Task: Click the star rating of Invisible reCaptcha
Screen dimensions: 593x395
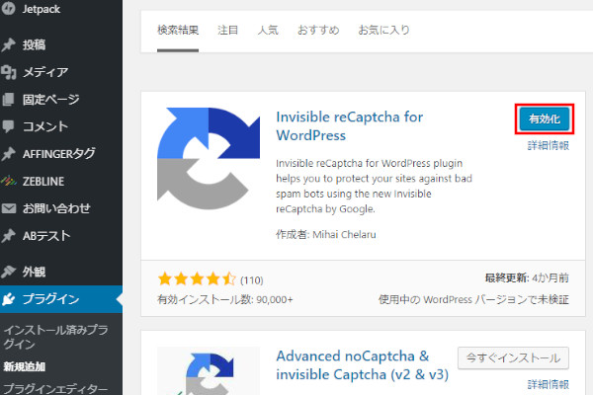Action: 197,279
